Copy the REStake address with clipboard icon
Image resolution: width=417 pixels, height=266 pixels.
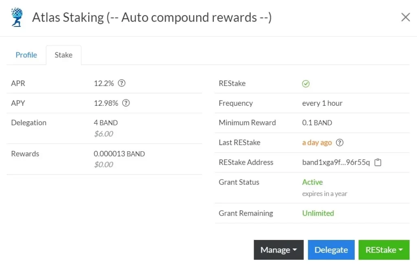click(378, 163)
